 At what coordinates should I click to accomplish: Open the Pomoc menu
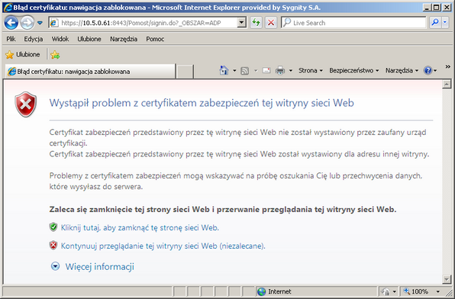coord(155,39)
